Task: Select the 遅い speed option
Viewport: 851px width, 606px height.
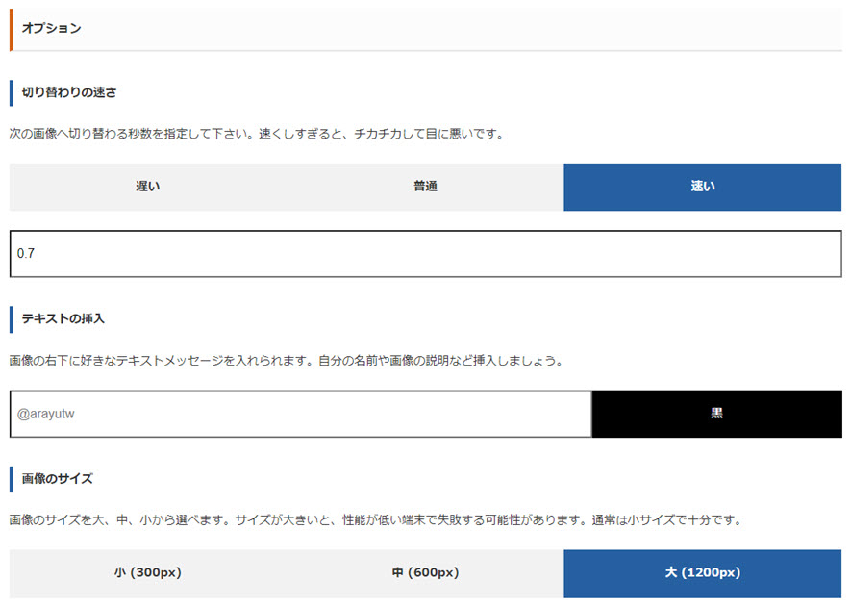Action: click(146, 187)
